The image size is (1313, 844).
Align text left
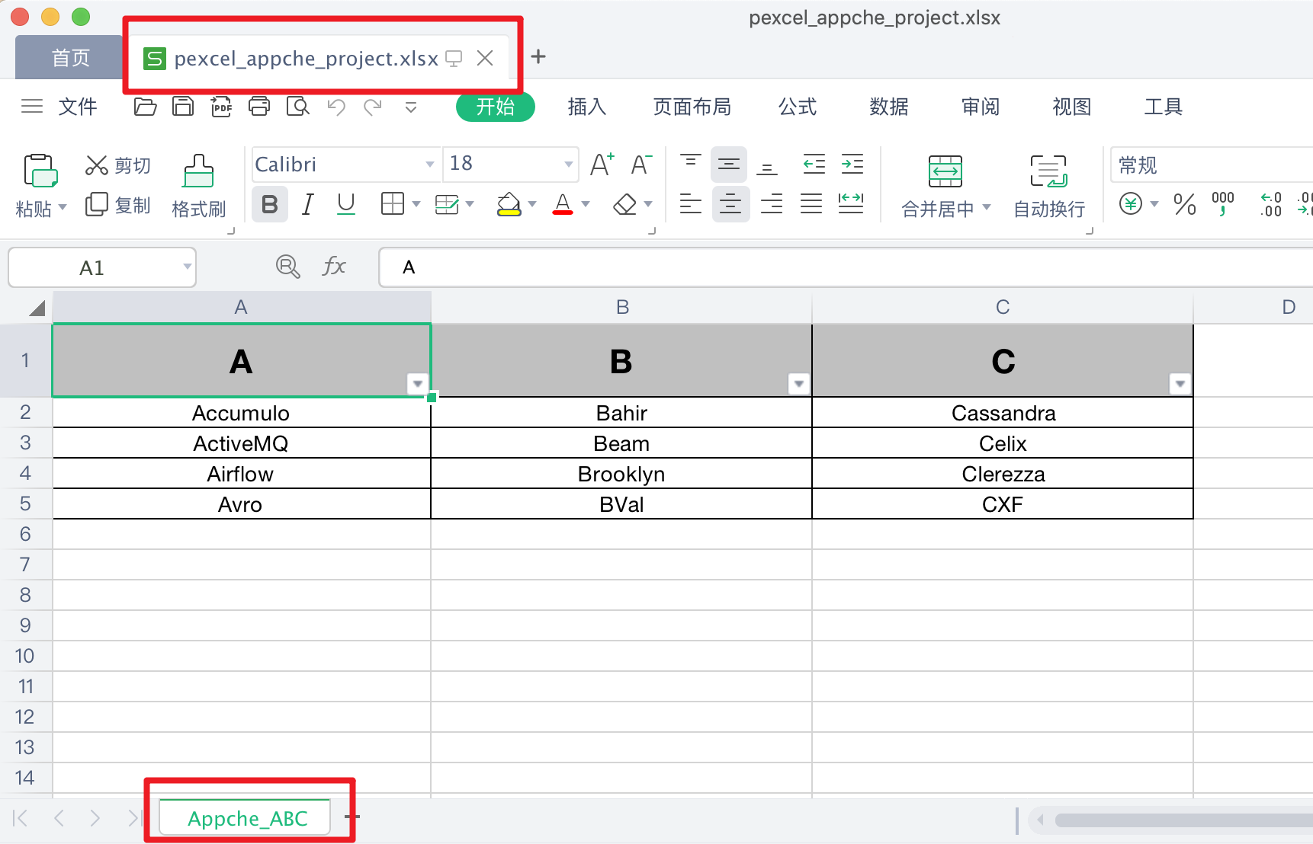[x=691, y=204]
